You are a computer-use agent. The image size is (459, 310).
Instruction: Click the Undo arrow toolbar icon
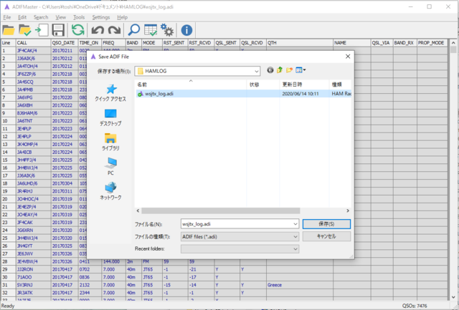tap(98, 30)
